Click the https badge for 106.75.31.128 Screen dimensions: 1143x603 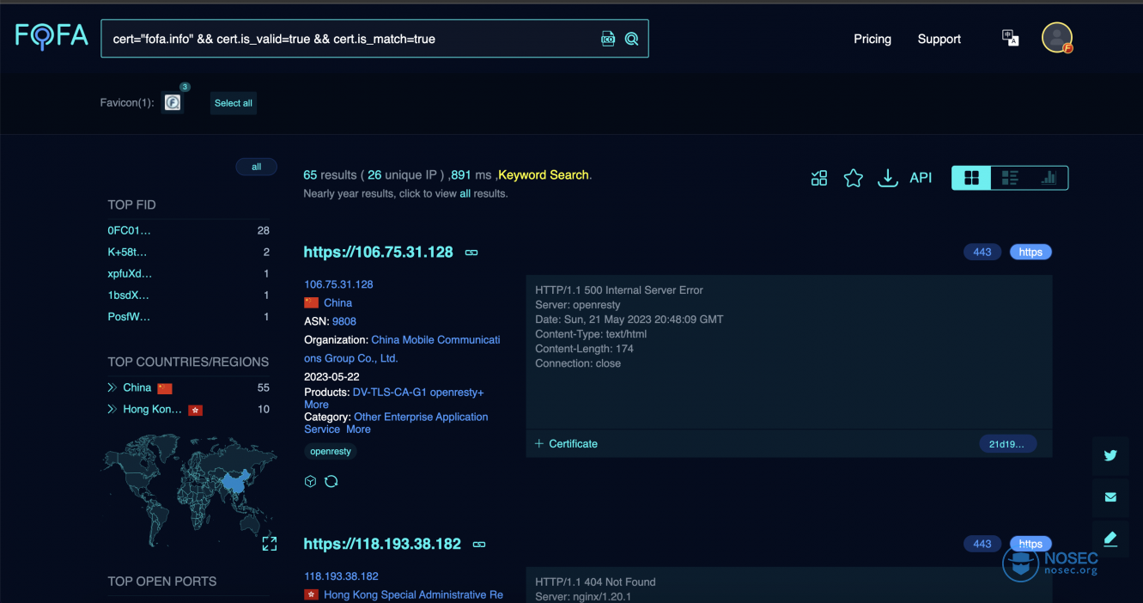point(1031,252)
